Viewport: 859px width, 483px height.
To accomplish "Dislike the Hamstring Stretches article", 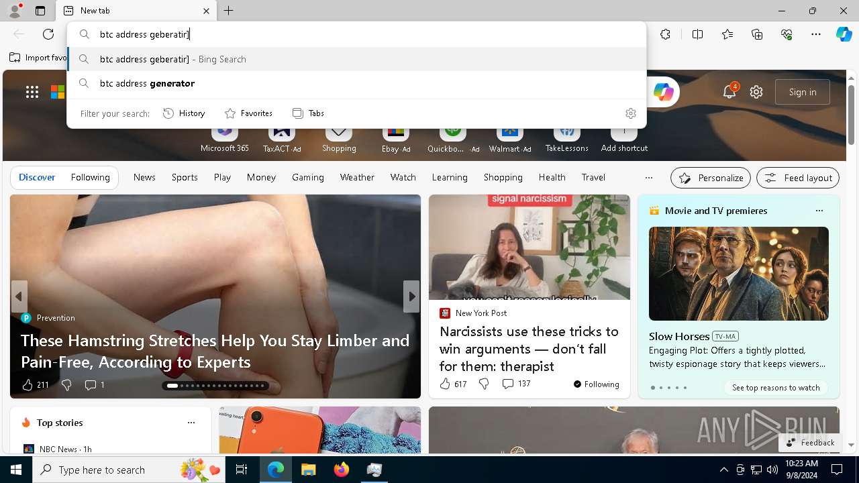I will click(x=66, y=384).
